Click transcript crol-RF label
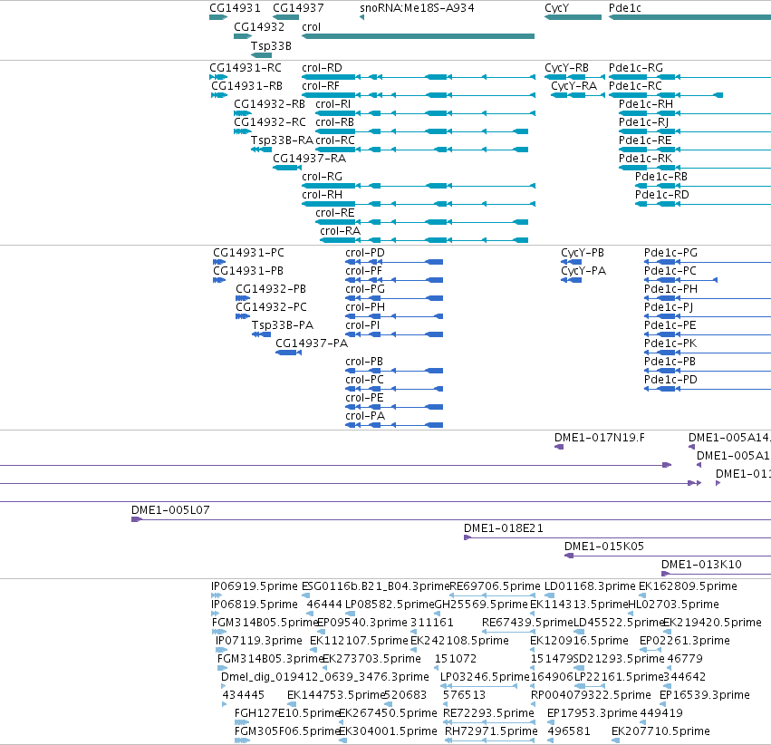The width and height of the screenshot is (771, 745). (x=321, y=86)
